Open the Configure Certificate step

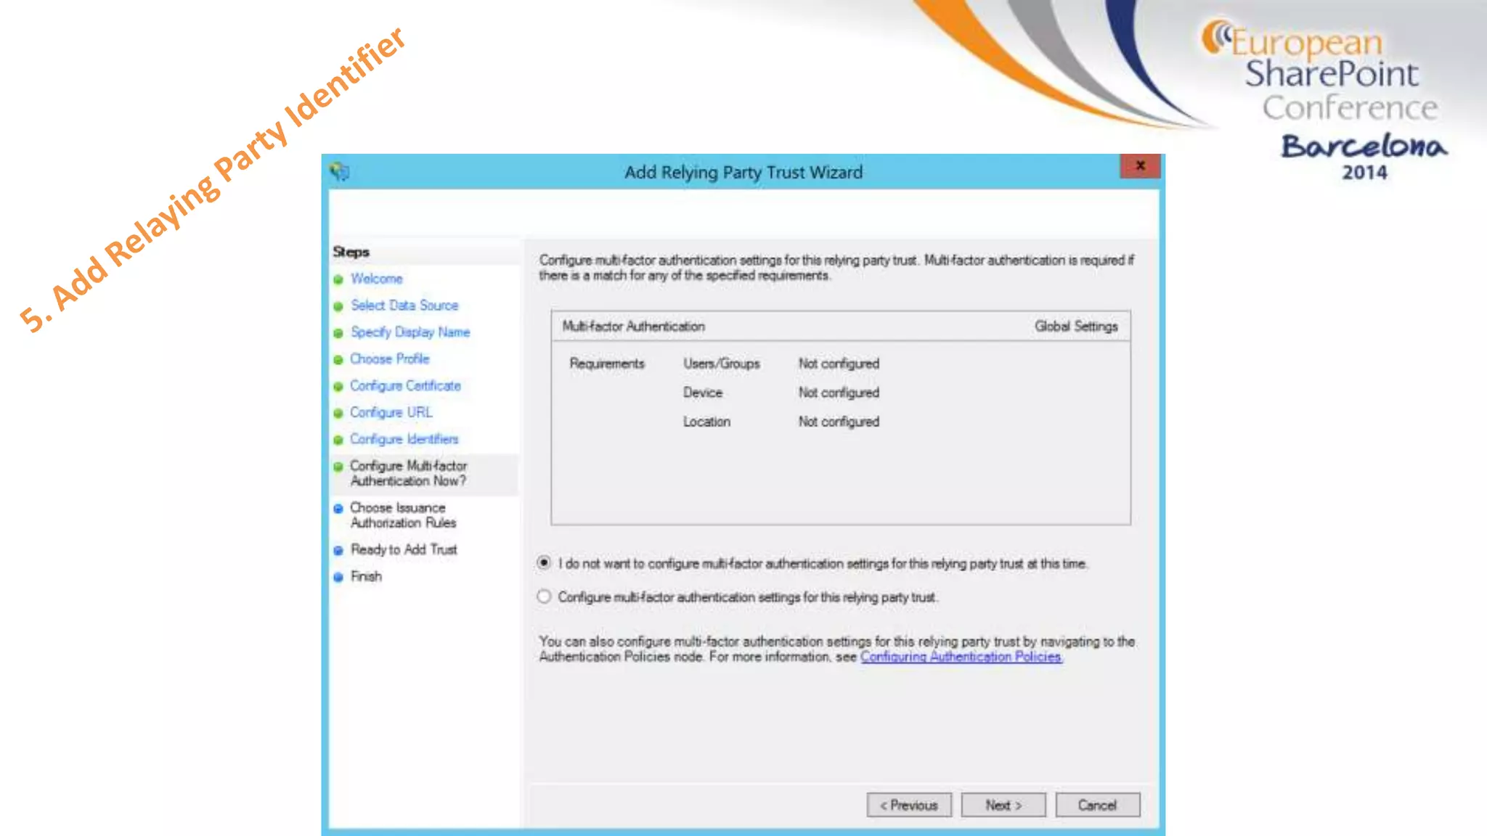click(405, 386)
